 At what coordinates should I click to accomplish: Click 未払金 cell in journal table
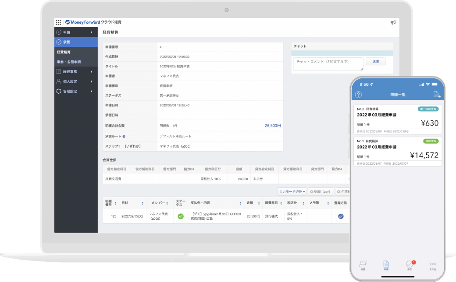tap(265, 179)
